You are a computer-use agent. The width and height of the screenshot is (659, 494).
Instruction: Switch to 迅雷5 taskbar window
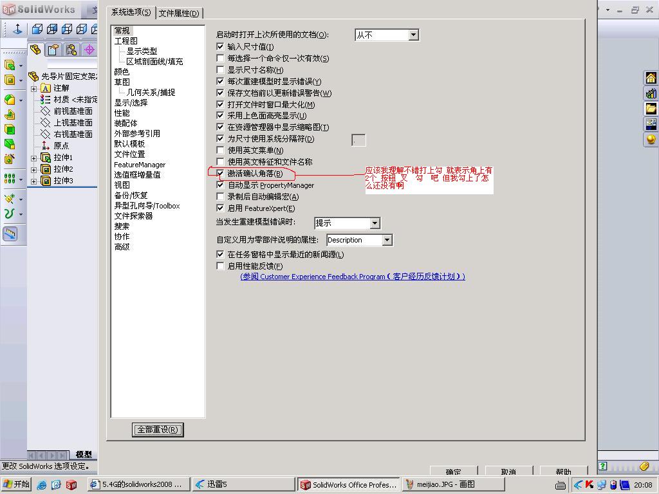click(x=244, y=484)
